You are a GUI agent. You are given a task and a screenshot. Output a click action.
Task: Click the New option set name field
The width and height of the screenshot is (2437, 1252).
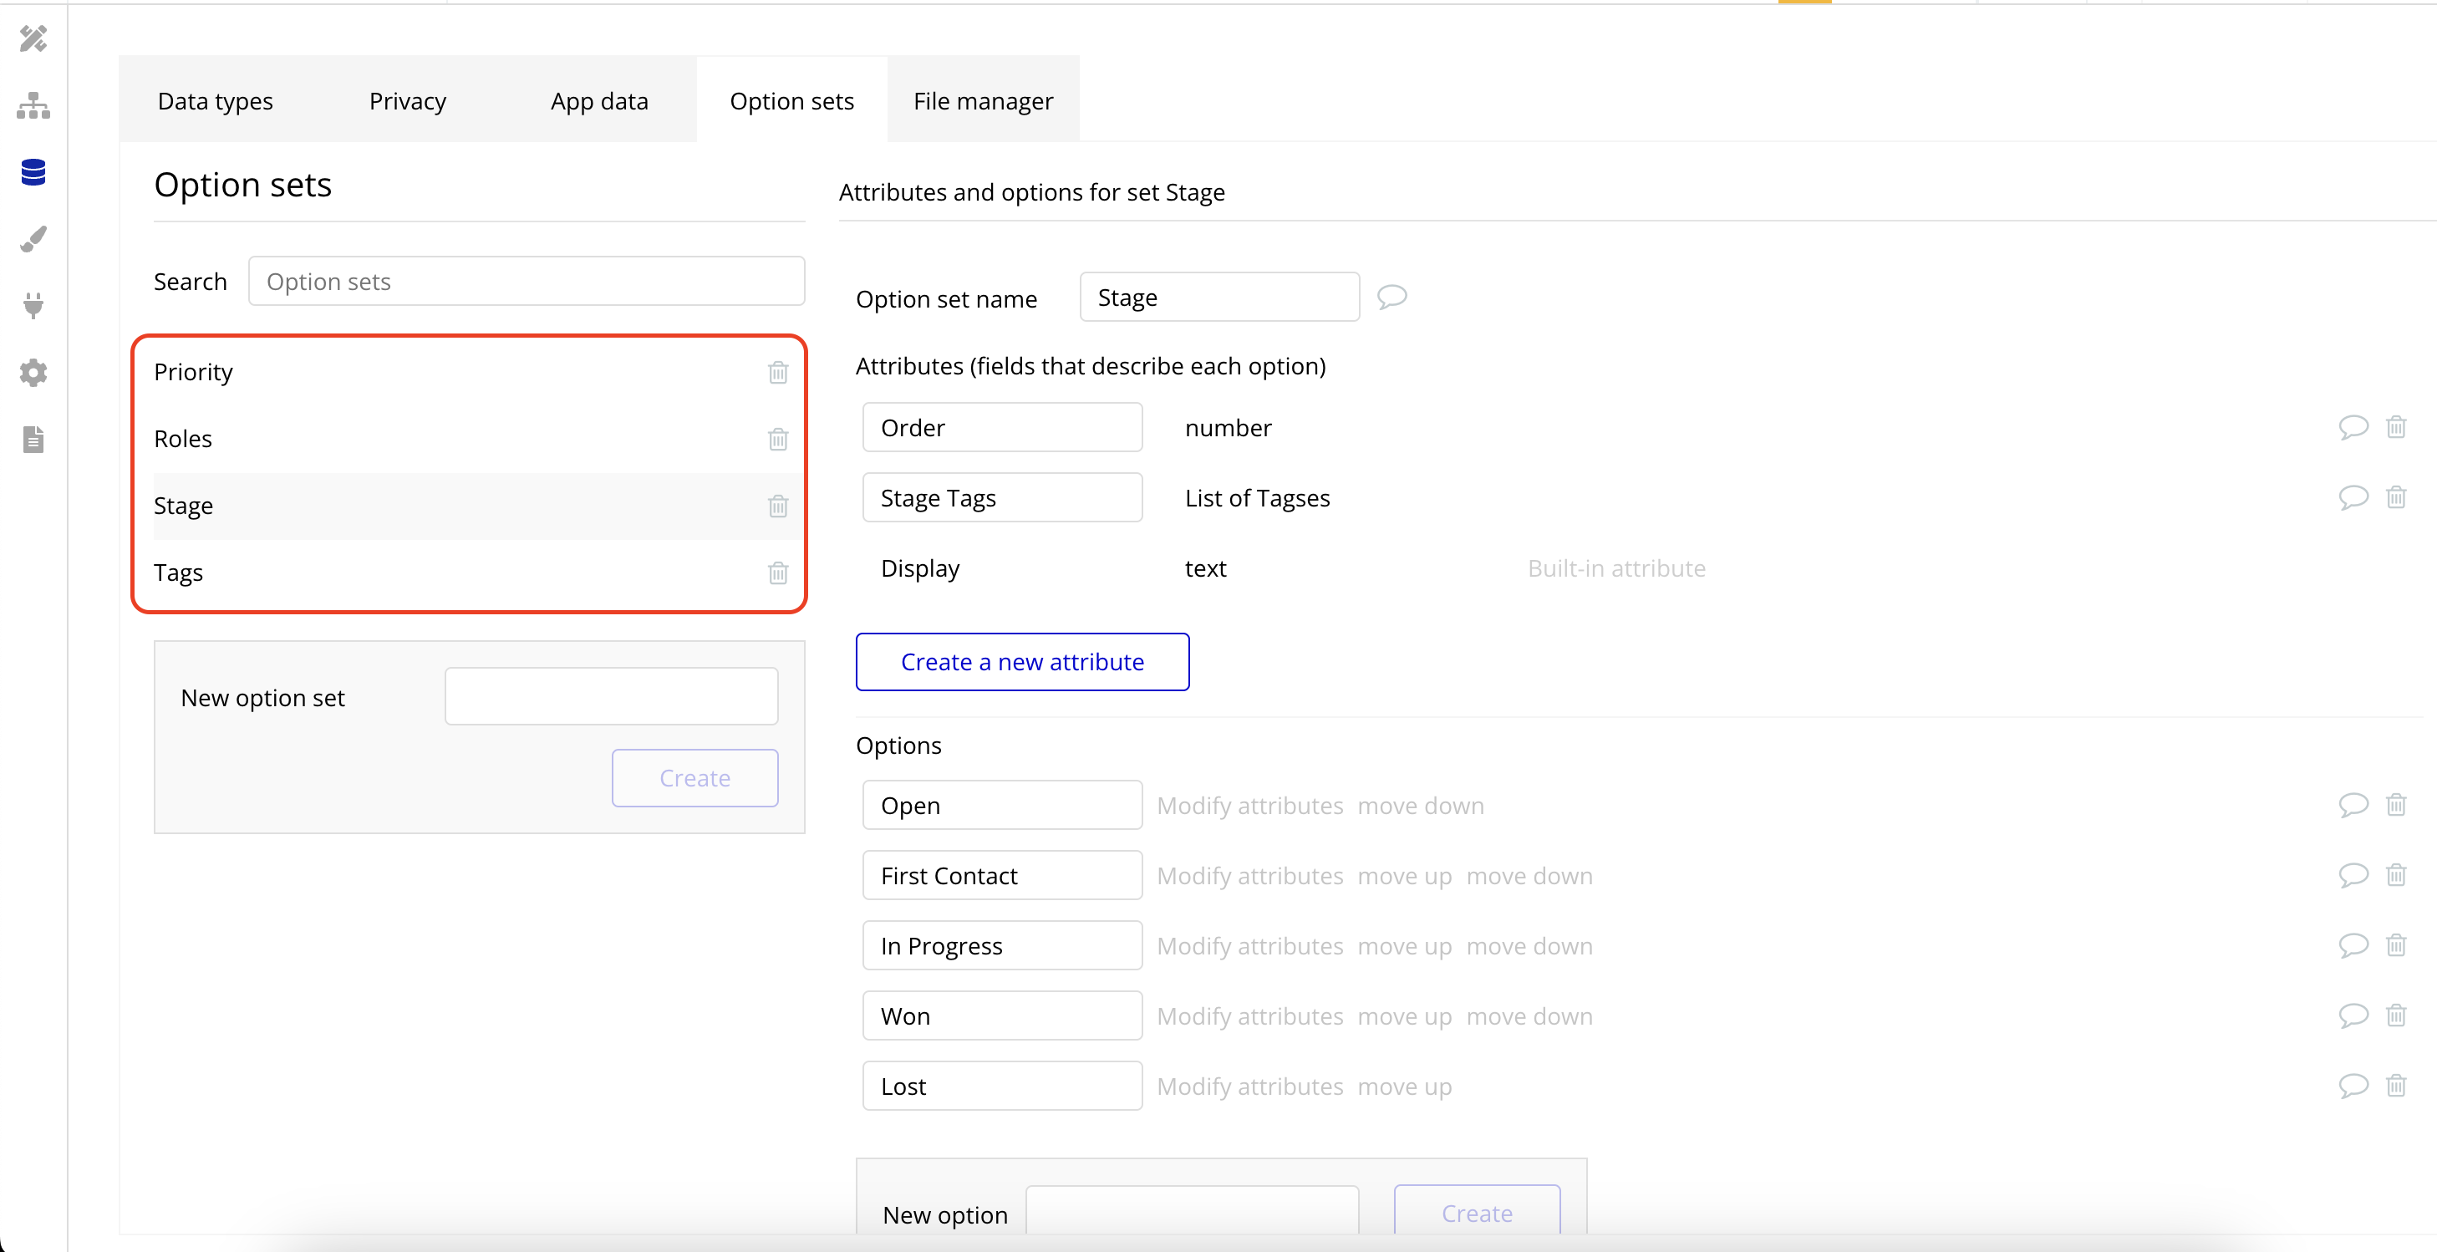pos(611,696)
